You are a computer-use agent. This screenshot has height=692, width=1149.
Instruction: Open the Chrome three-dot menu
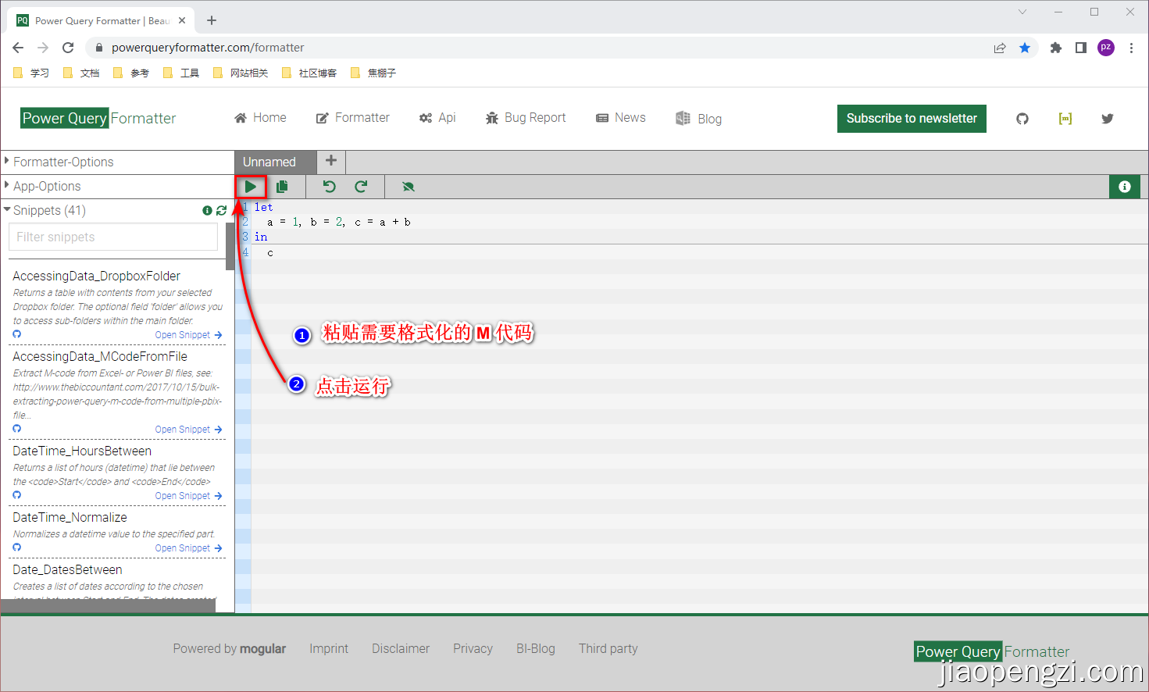point(1131,48)
